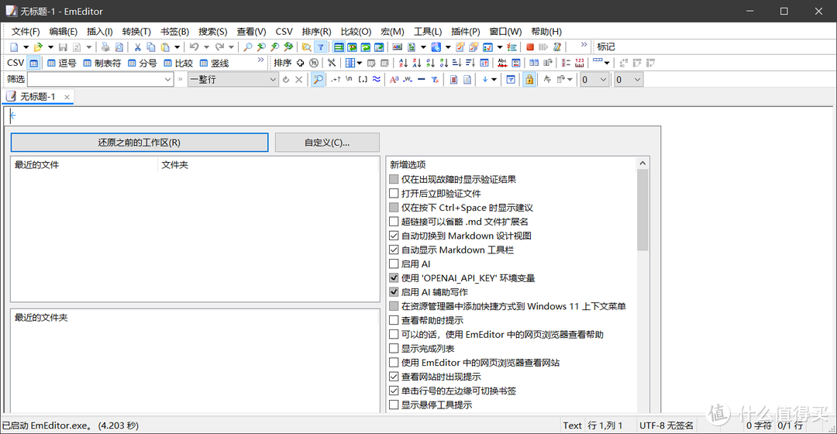
Task: Click the red Record macro icon
Action: [x=530, y=47]
